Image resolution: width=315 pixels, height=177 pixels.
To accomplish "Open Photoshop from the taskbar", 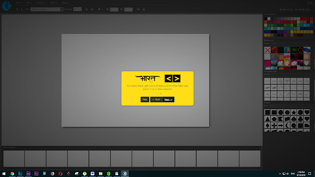I will [20, 174].
